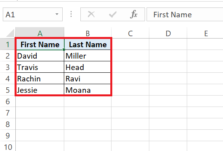Click the Select All triangle corner

[10, 33]
